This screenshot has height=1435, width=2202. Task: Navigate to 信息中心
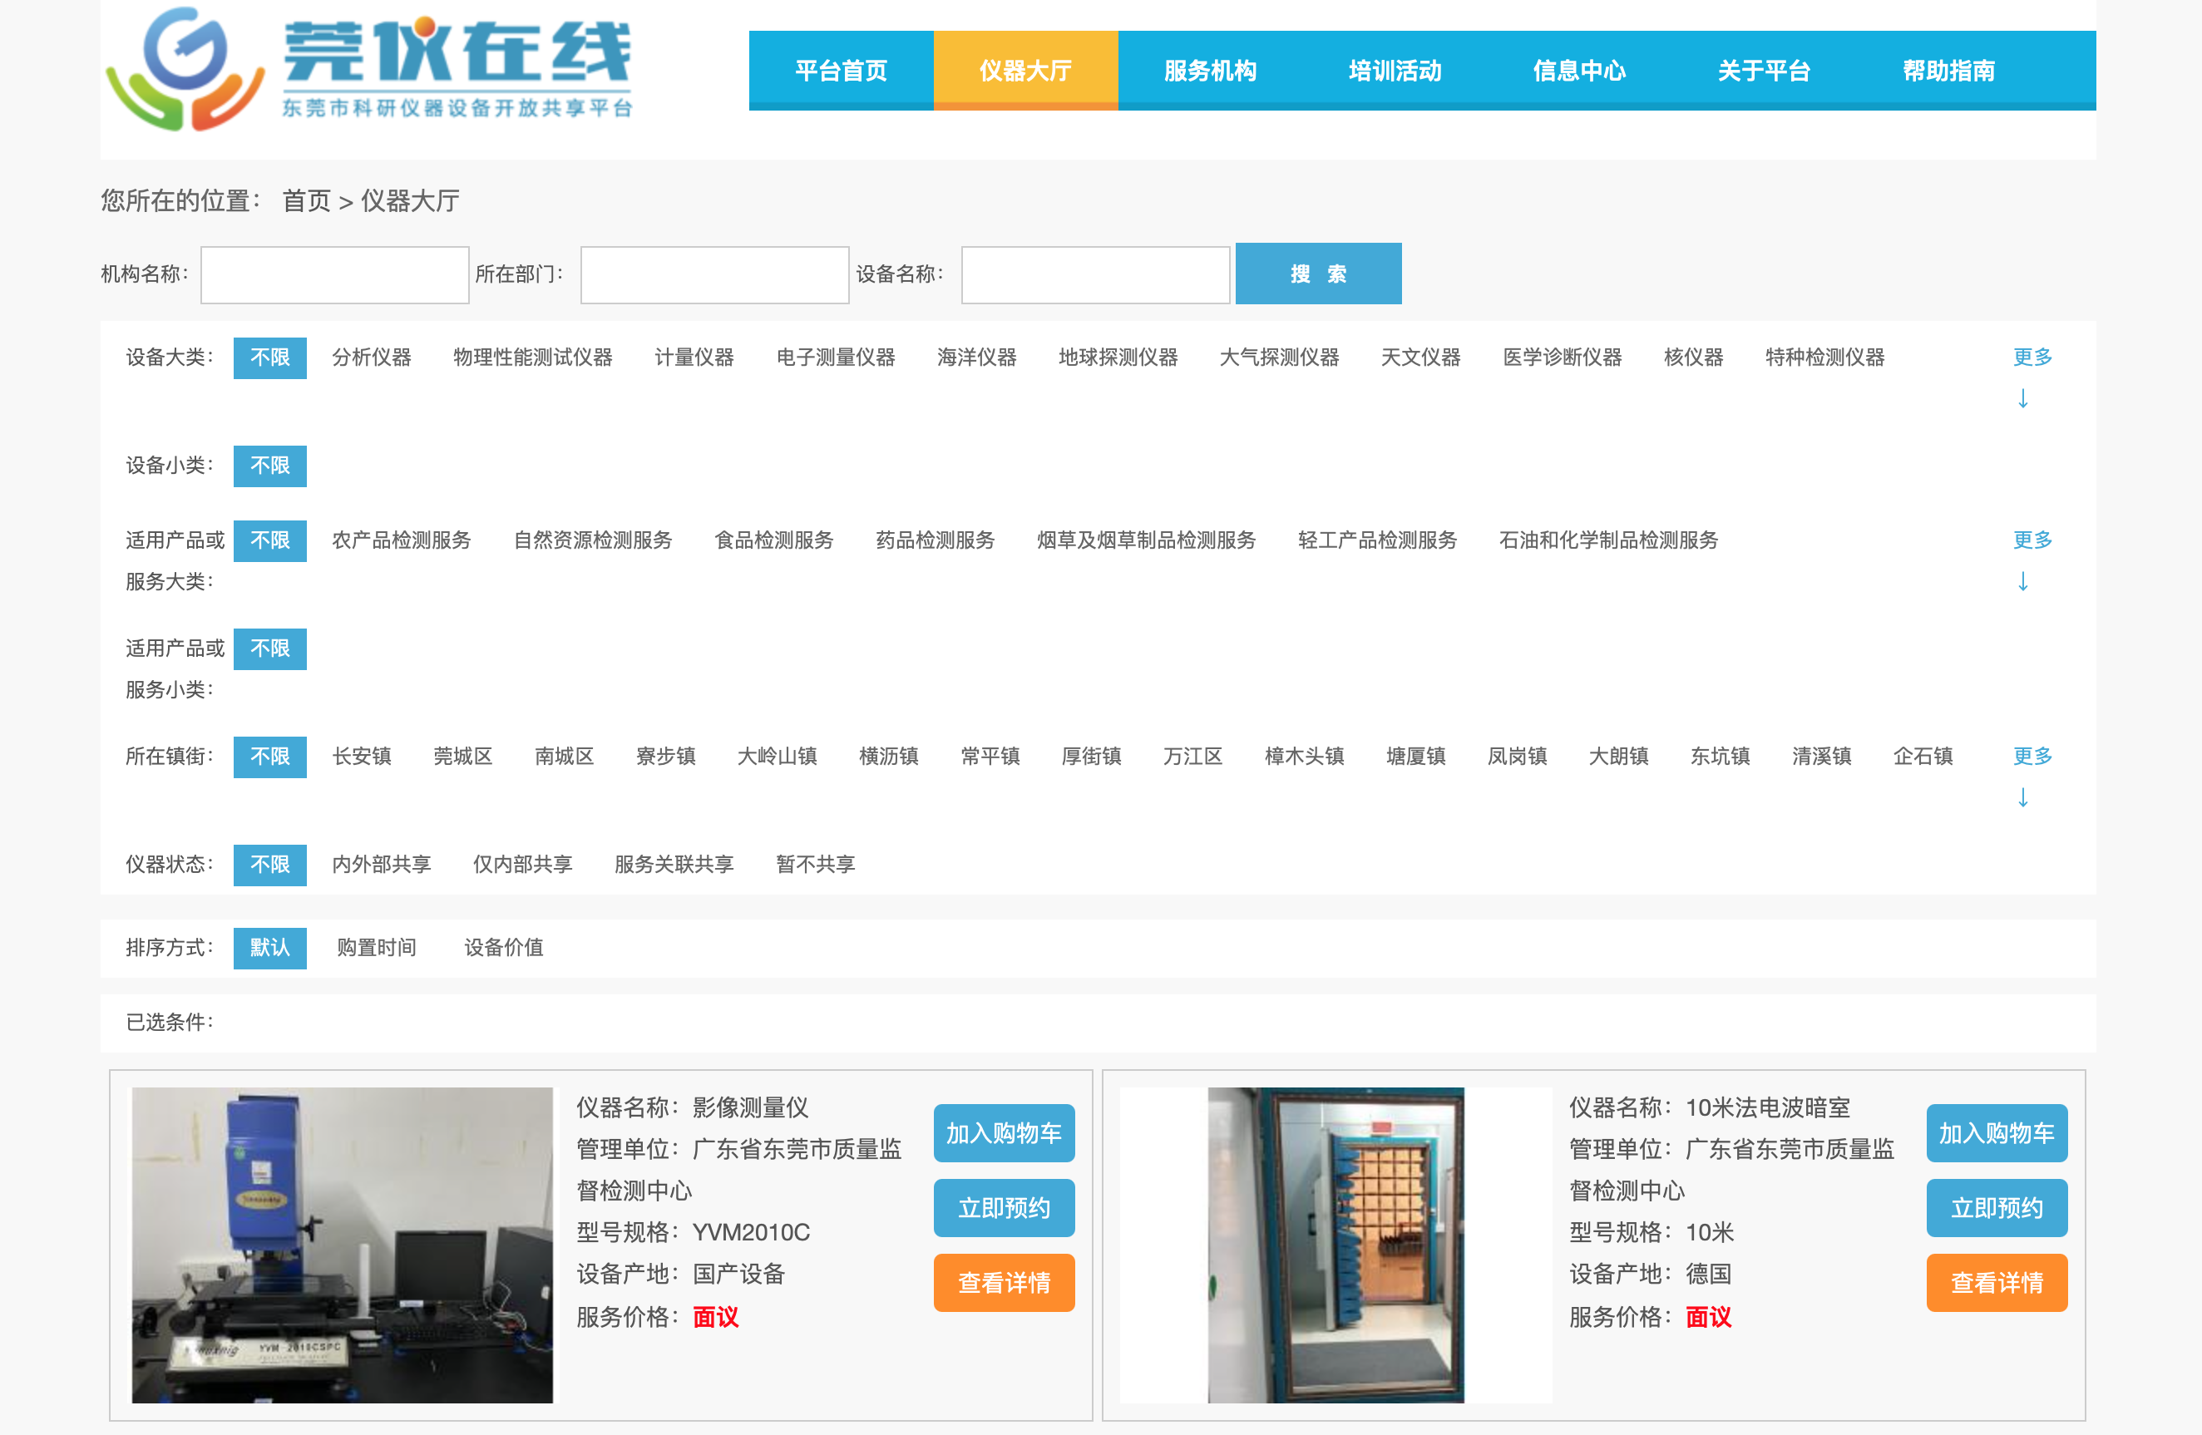tap(1579, 69)
